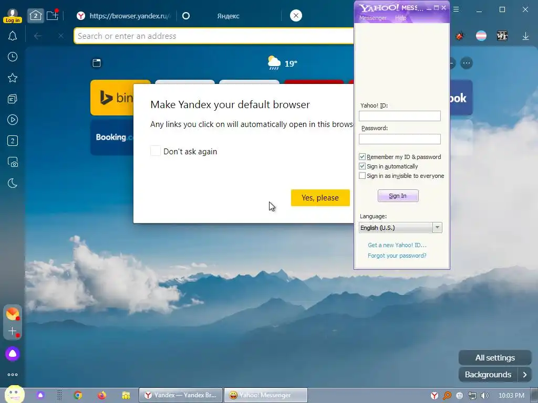Click the sidebar tab counter showing 2
The height and width of the screenshot is (403, 538).
13,141
